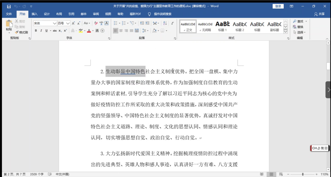
Task: Click the Save icon in the title bar
Action: point(9,6)
